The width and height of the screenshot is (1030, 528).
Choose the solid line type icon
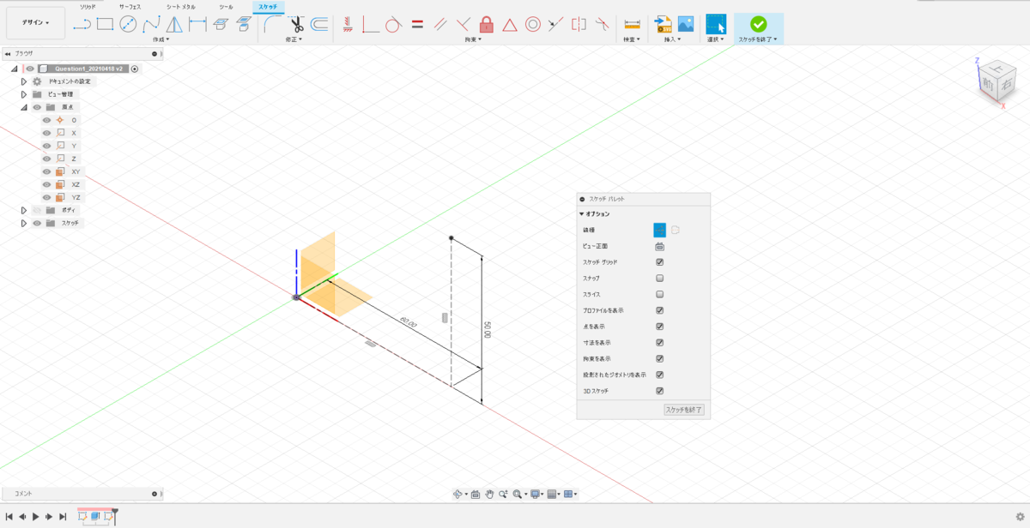pos(660,230)
